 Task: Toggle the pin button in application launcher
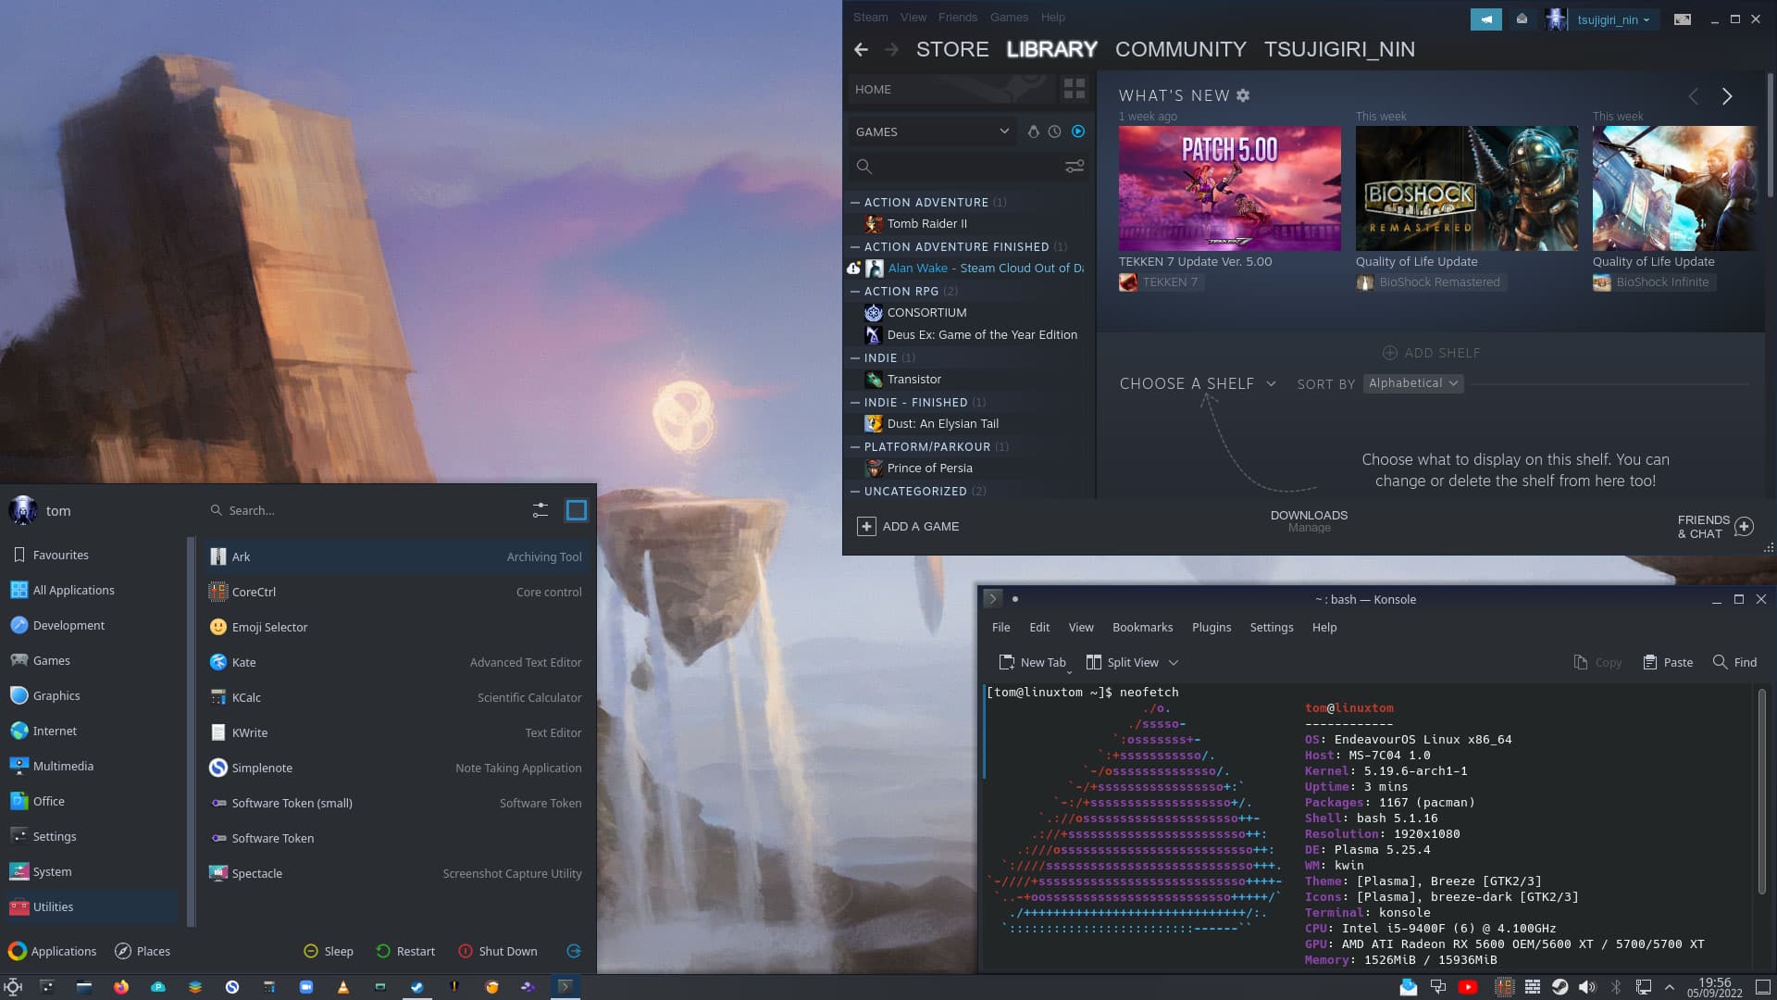tap(576, 510)
